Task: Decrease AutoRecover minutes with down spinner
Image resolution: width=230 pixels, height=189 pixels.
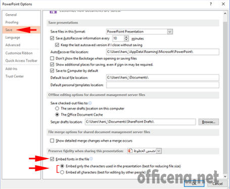Action: click(126, 40)
